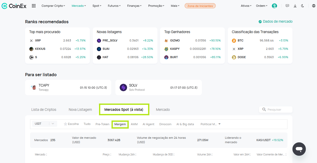This screenshot has width=317, height=163.
Task: Open the apps grid menu icon
Action: tap(34, 6)
